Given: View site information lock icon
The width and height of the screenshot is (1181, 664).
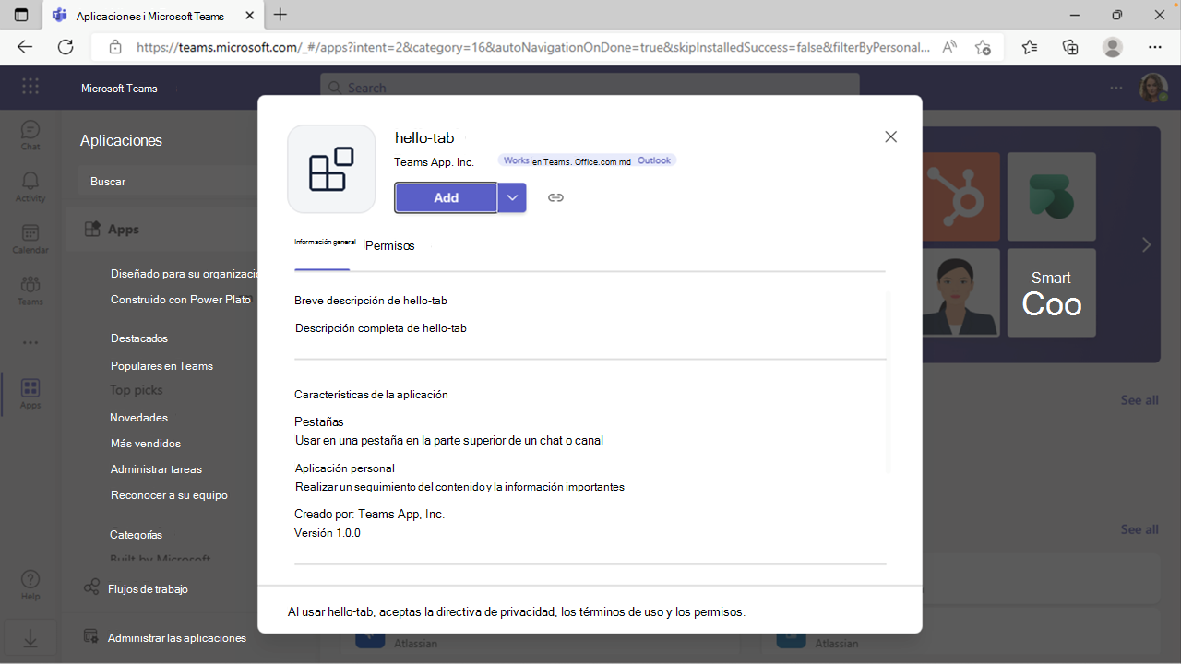Looking at the screenshot, I should pyautogui.click(x=115, y=47).
